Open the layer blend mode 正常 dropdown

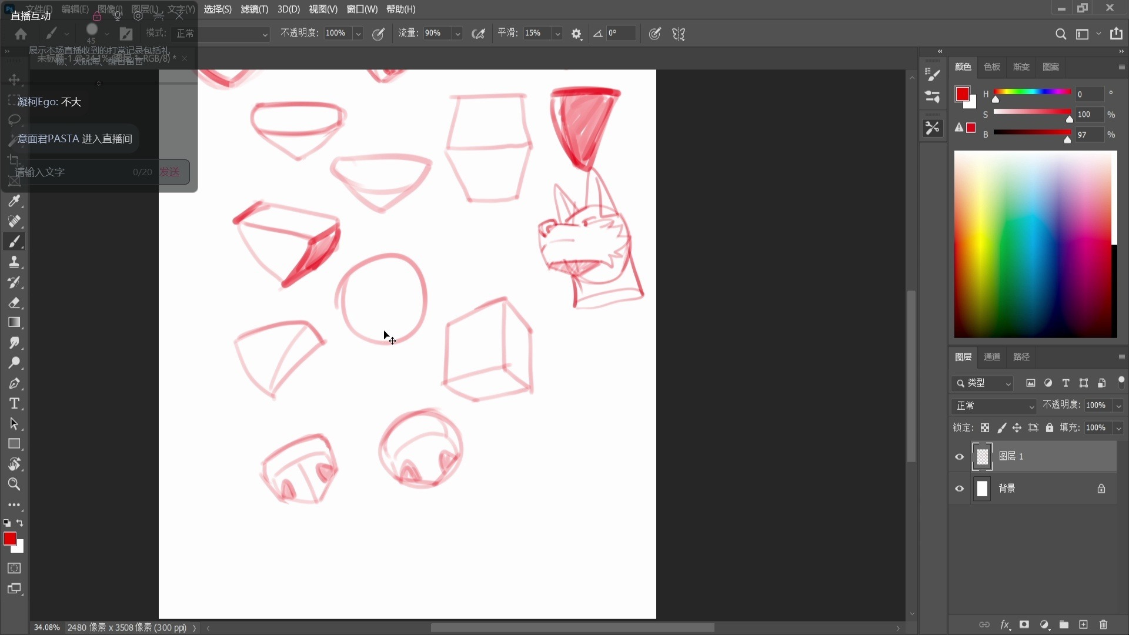pos(994,406)
